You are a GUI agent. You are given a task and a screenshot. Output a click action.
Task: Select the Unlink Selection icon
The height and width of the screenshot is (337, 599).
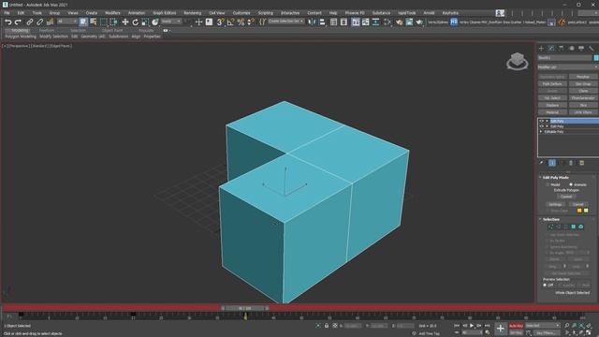(39, 22)
